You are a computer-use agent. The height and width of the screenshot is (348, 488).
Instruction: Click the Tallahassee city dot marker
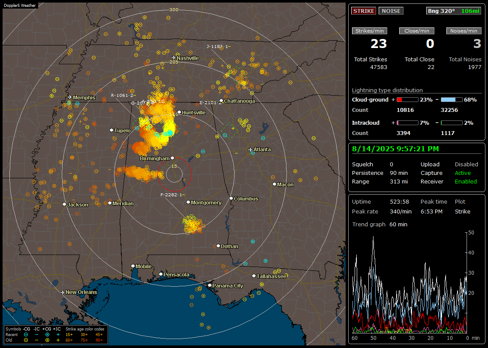coord(253,276)
